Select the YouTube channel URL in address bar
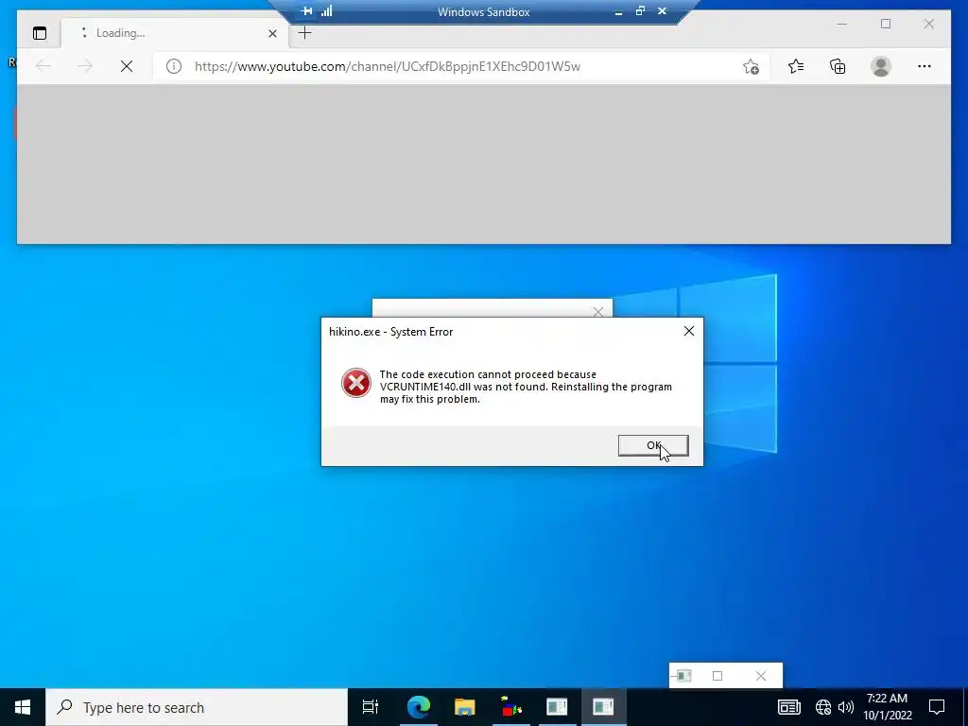968x726 pixels. [x=387, y=66]
